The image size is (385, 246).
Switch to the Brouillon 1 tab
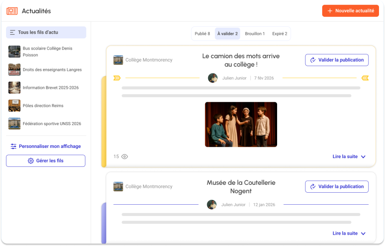[x=255, y=34]
